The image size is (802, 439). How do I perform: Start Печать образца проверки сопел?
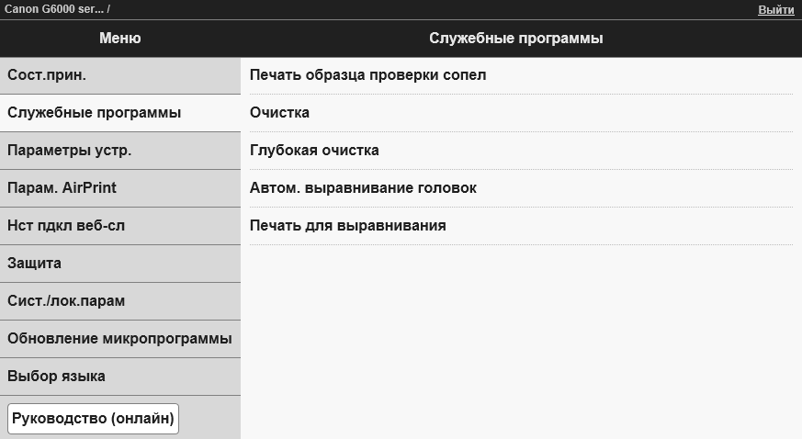367,75
